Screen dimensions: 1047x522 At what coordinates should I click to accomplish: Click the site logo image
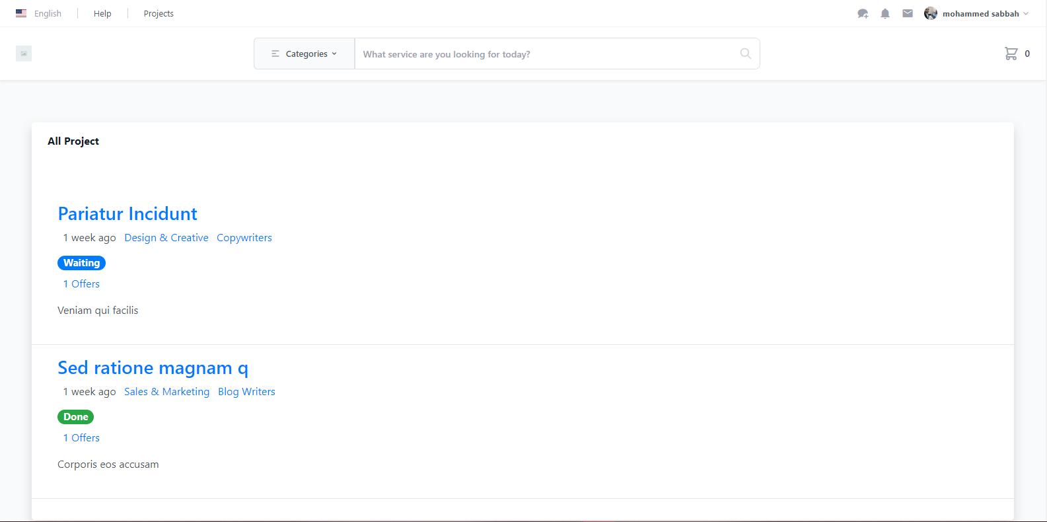pos(24,54)
